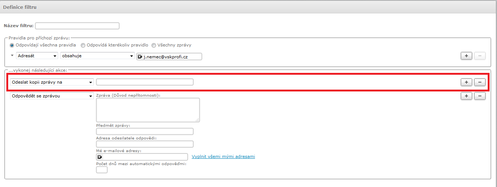Expand the 'Odeslat kopii zprávy na' action dropdown
497x187 pixels.
click(52, 82)
